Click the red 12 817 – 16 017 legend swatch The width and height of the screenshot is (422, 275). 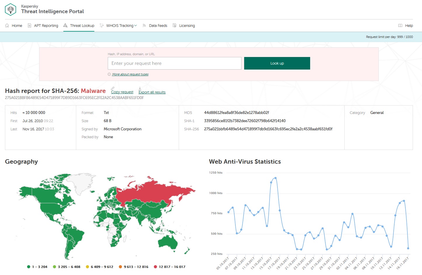(155, 267)
